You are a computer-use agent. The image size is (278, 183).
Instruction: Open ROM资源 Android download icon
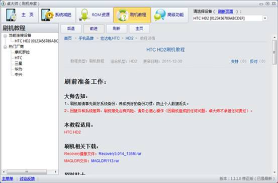(x=84, y=15)
